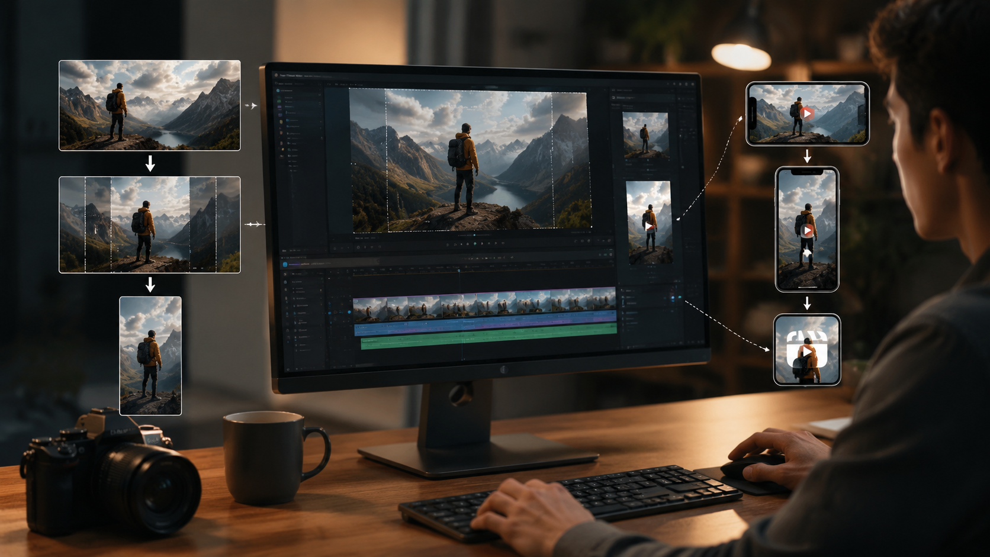This screenshot has width=990, height=557.
Task: Click the timeline playhead marker above the clips
Action: (459, 271)
